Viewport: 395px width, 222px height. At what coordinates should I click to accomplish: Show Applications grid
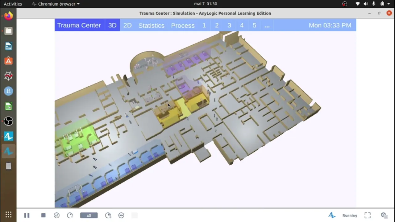8,215
